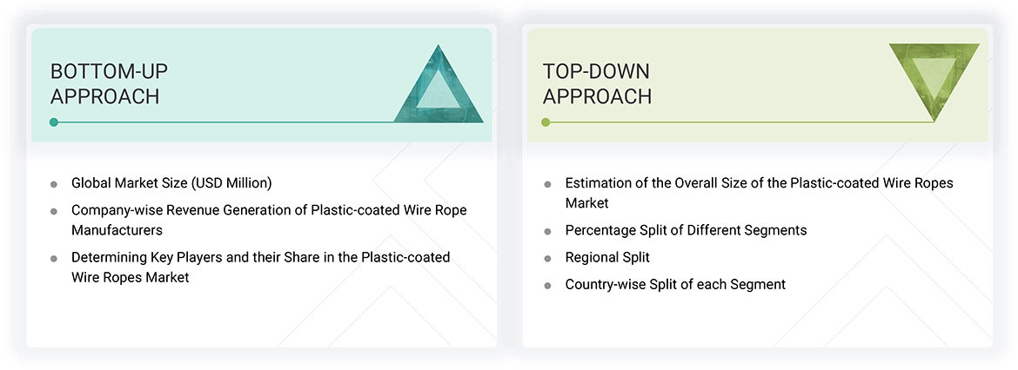Click the Regional Split item text

[x=607, y=257]
